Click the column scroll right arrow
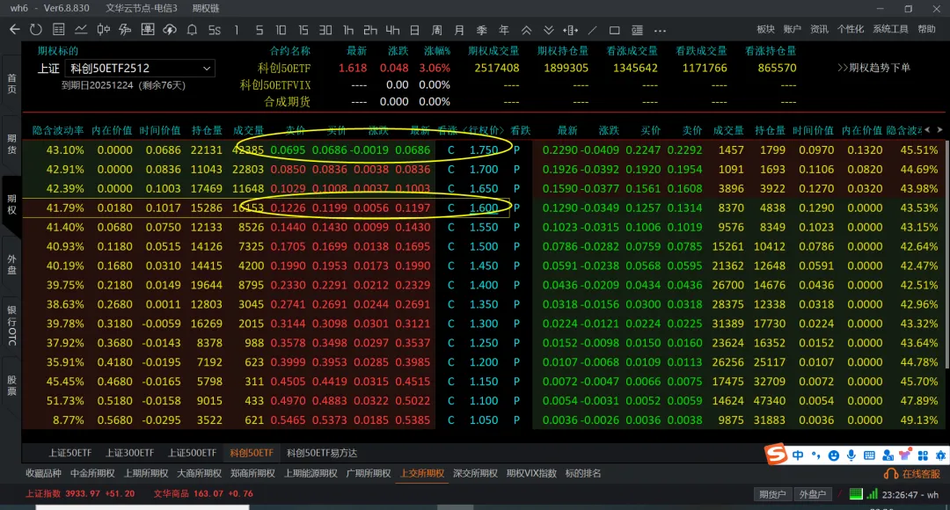 click(x=939, y=129)
